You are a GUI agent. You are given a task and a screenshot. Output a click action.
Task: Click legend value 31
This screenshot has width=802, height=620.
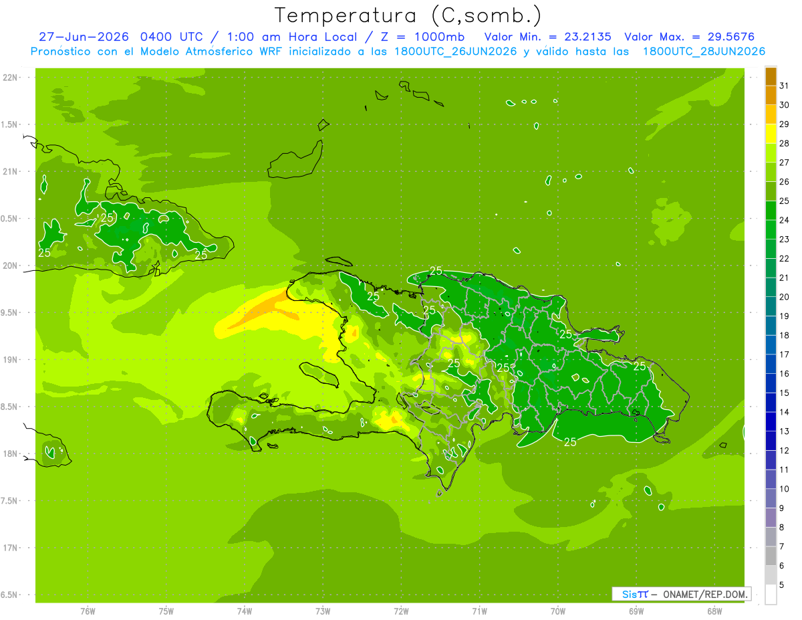tap(785, 86)
